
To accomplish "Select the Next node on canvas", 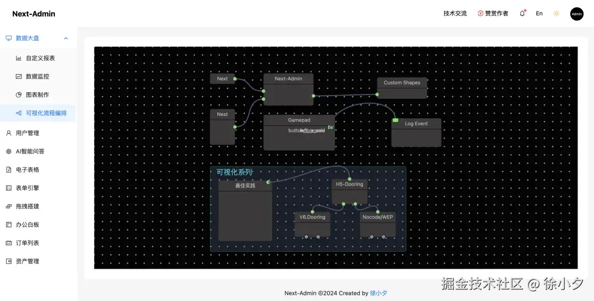I will click(222, 79).
